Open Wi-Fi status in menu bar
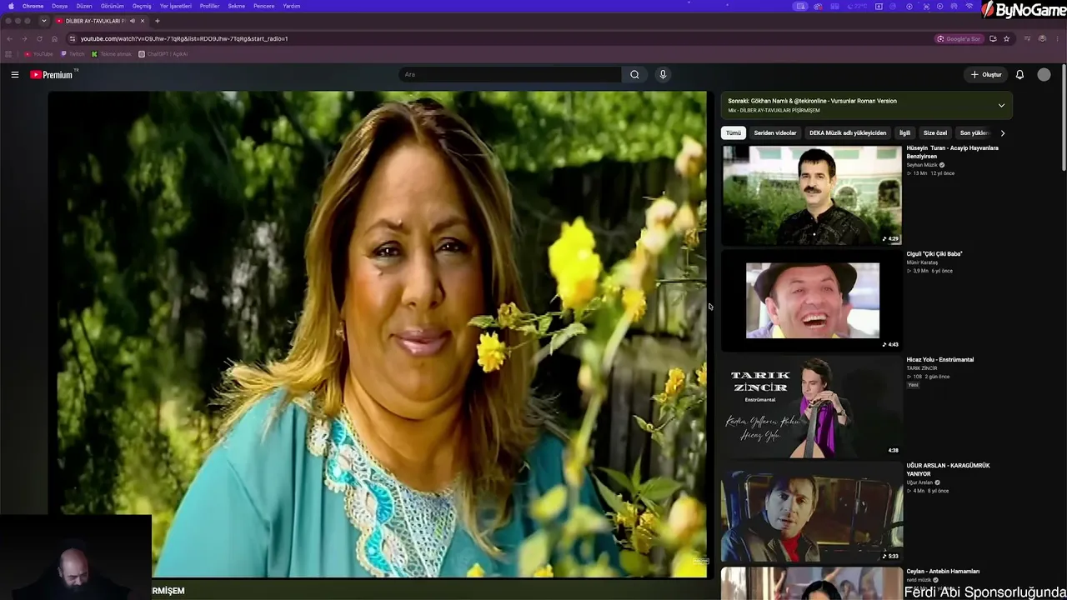This screenshot has height=600, width=1067. pos(969,6)
